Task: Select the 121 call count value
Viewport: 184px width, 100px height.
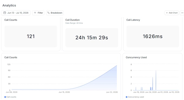Action: click(31, 36)
